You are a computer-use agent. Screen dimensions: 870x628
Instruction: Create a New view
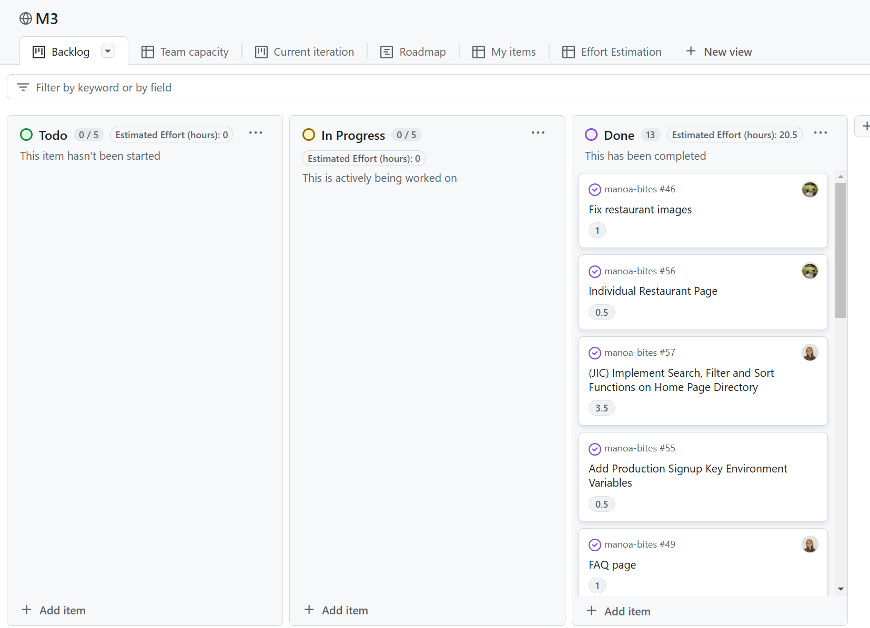[719, 52]
